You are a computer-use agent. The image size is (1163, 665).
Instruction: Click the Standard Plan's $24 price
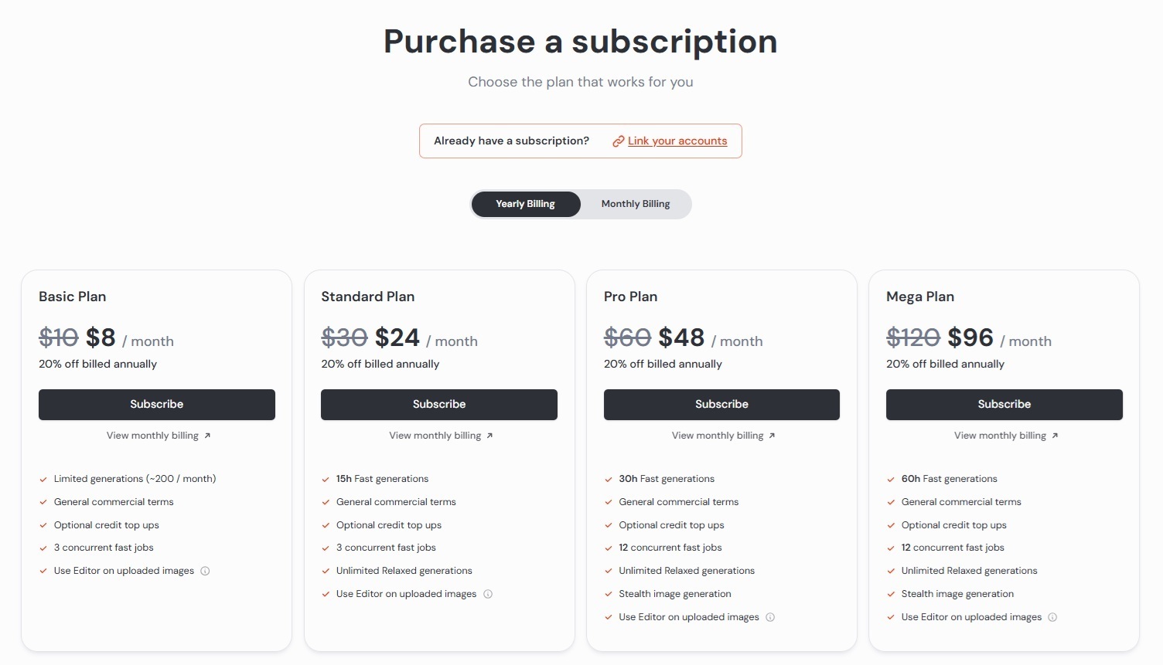click(397, 338)
